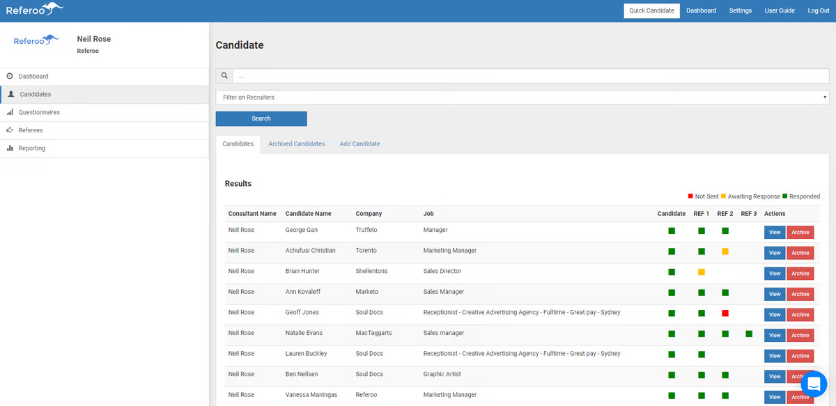Image resolution: width=836 pixels, height=406 pixels.
Task: Click the blue Search button
Action: [x=261, y=118]
